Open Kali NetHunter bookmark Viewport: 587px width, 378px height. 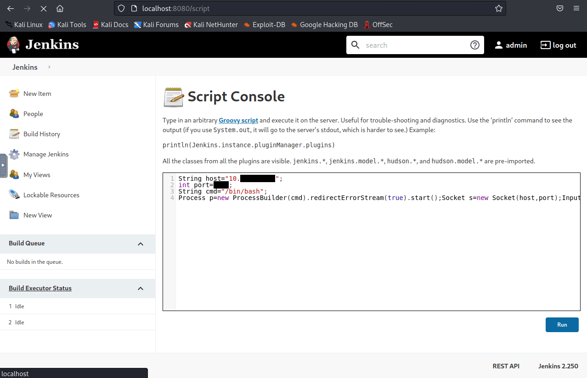coord(211,25)
